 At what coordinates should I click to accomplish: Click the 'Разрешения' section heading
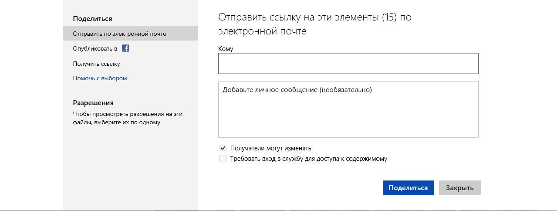(93, 103)
